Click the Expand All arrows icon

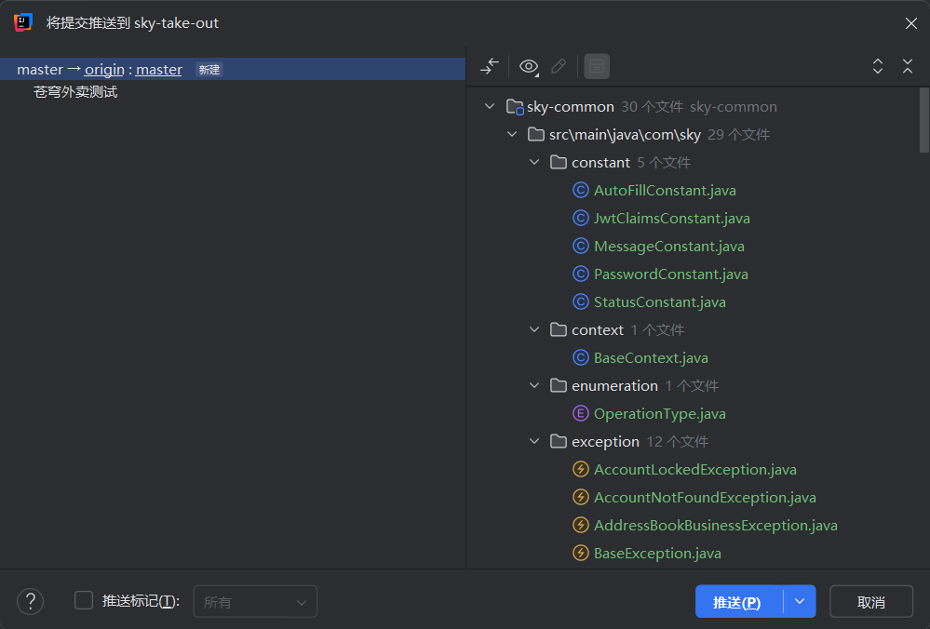[878, 66]
